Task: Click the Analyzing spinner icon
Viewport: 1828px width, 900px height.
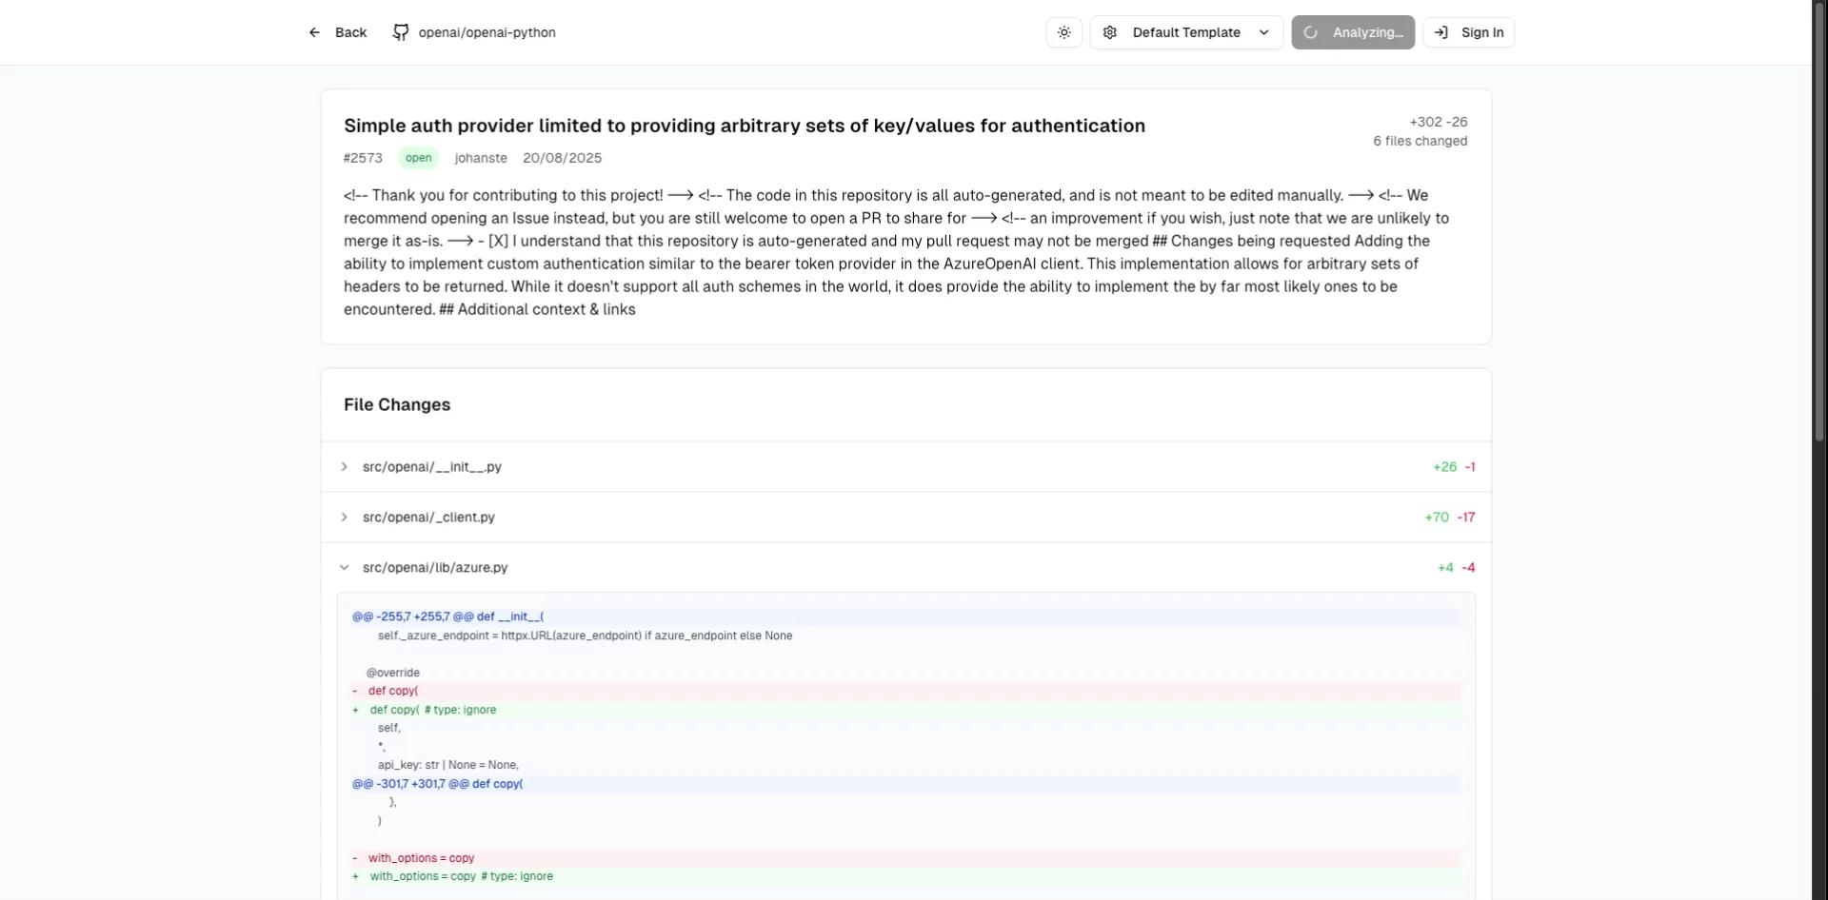Action: (1311, 32)
